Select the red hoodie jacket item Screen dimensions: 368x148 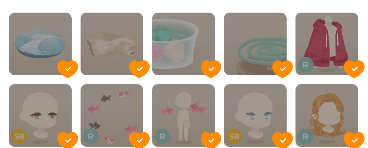(x=327, y=44)
